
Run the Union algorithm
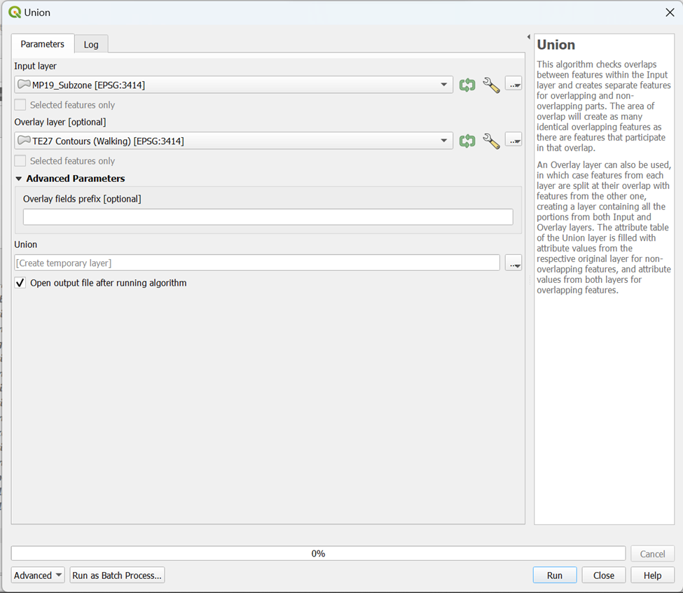554,575
